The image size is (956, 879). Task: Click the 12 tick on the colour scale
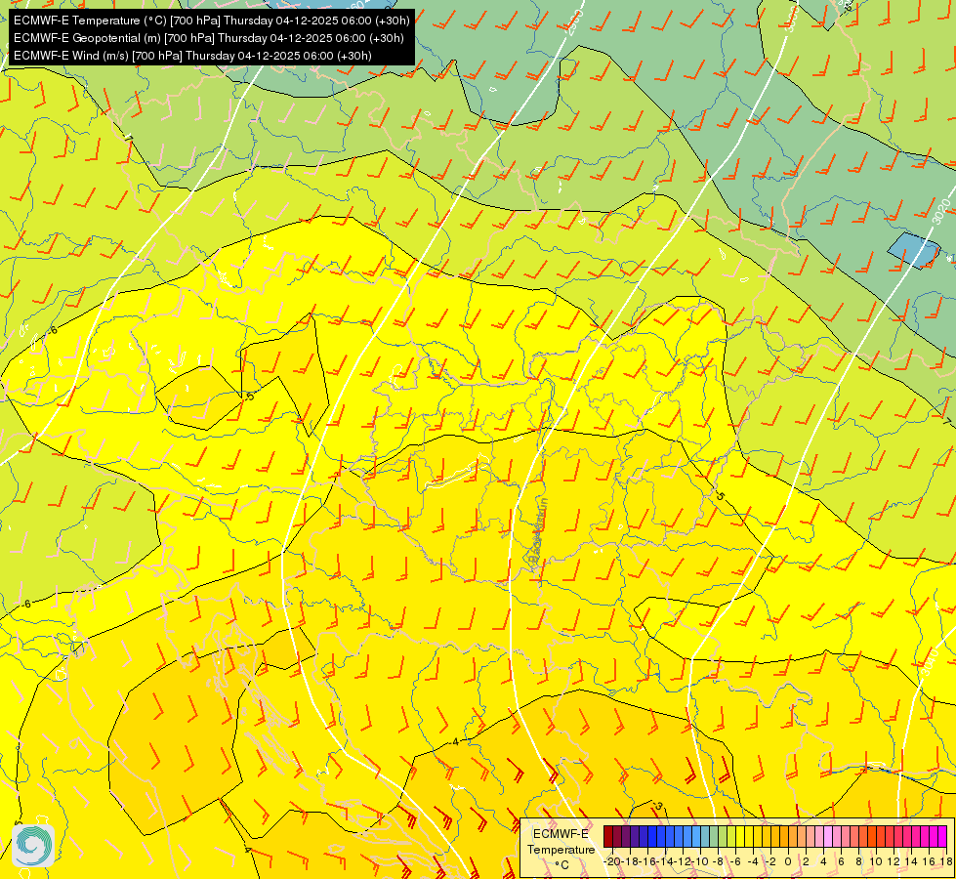(894, 861)
